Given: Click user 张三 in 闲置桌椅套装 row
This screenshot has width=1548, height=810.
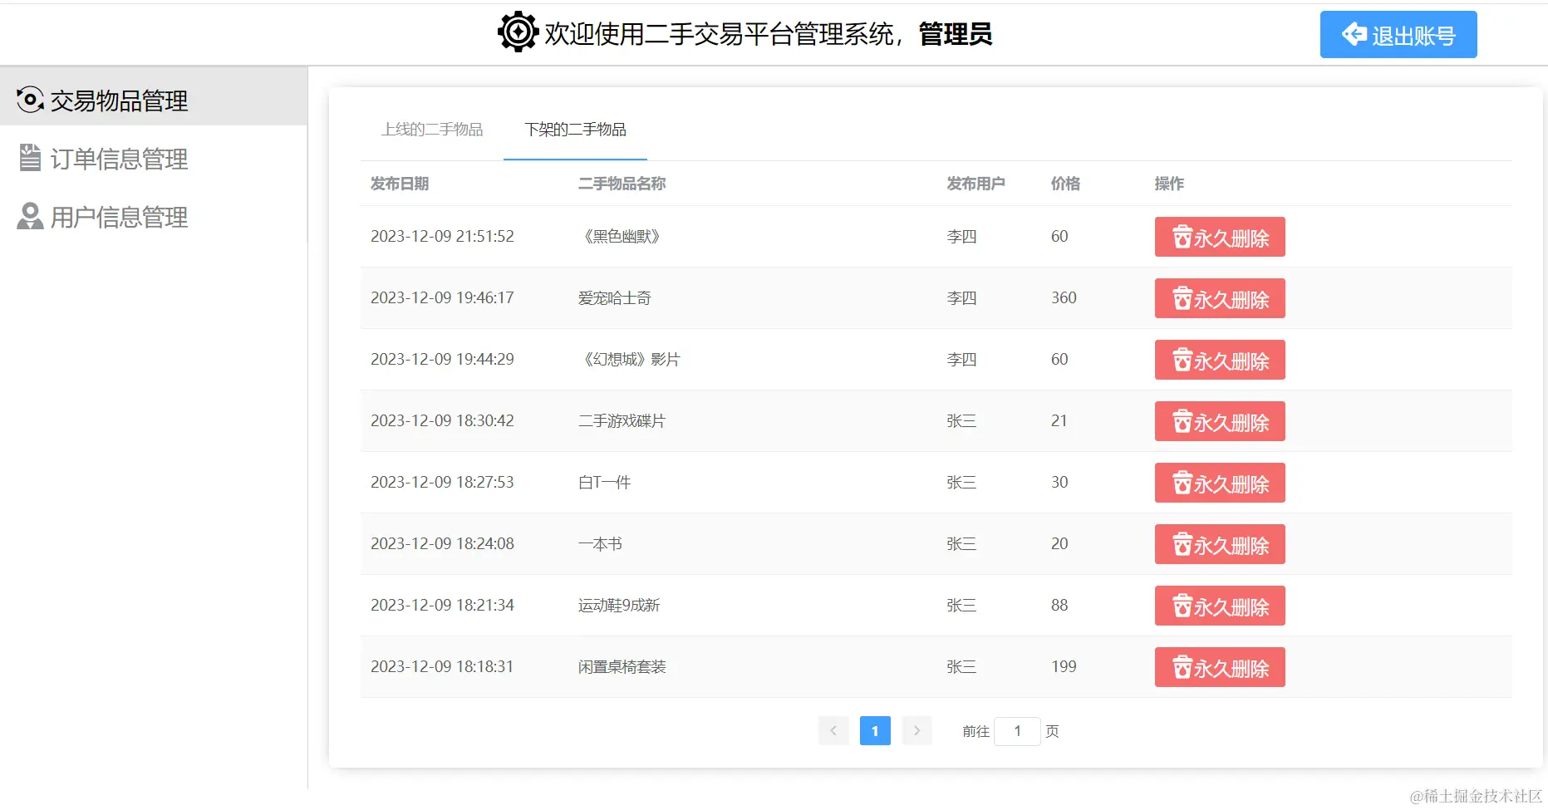Looking at the screenshot, I should point(962,667).
